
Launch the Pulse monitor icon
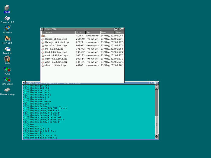(7, 70)
